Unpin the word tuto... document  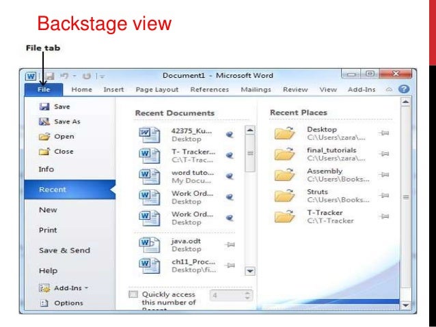pos(230,176)
